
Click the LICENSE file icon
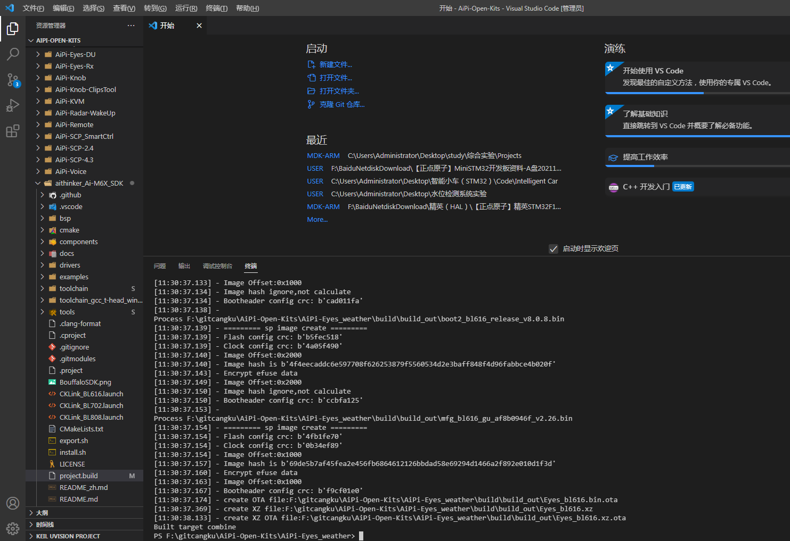click(x=52, y=464)
